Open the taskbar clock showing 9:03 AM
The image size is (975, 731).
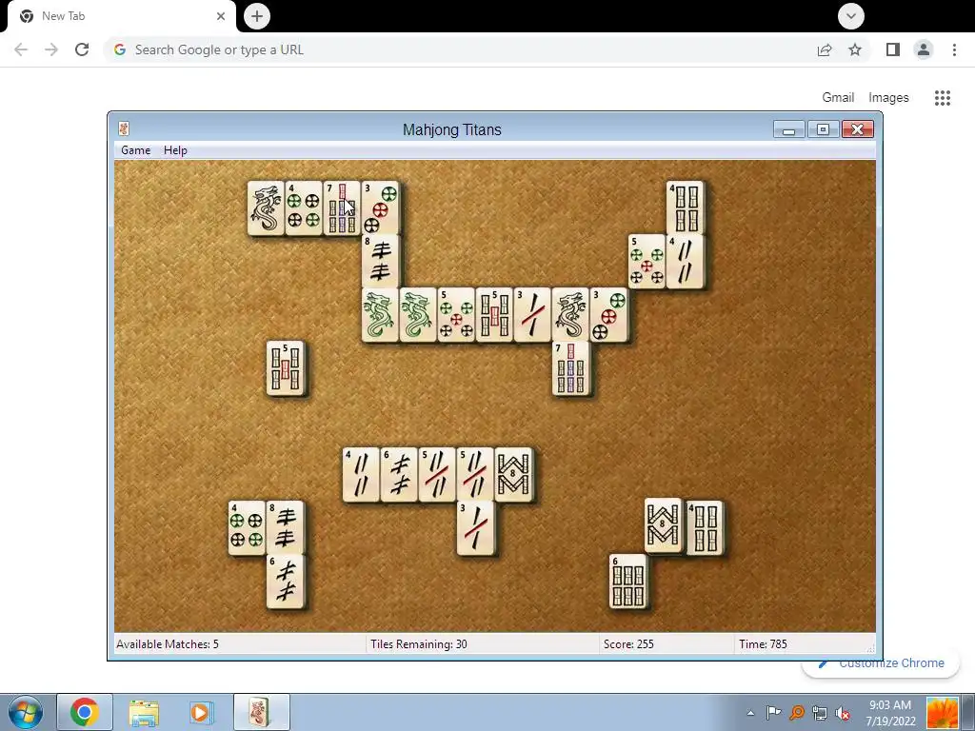[890, 713]
